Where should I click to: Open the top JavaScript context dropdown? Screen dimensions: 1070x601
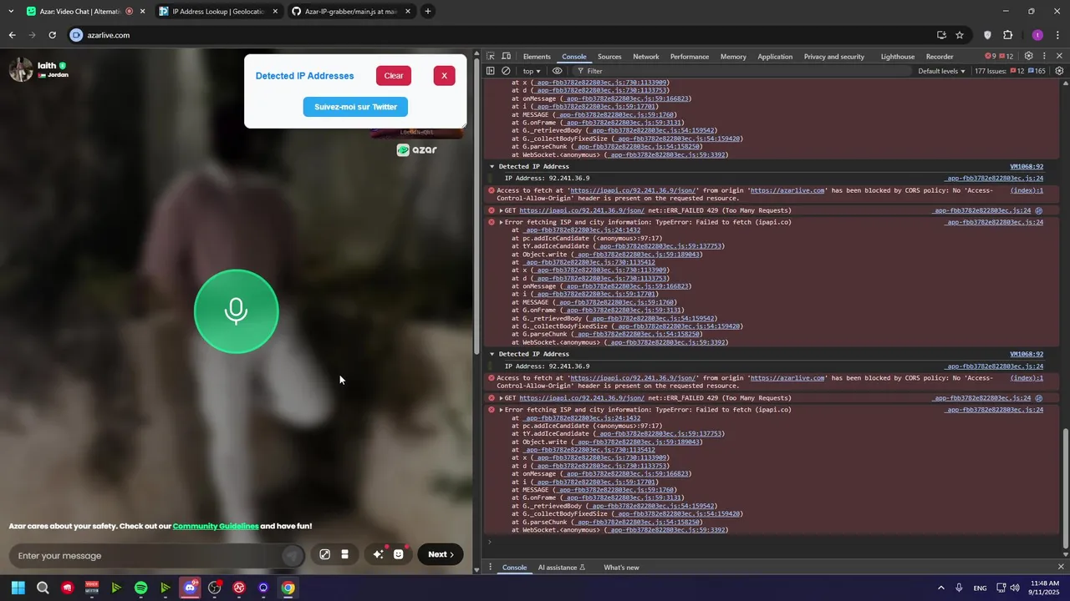tap(532, 71)
